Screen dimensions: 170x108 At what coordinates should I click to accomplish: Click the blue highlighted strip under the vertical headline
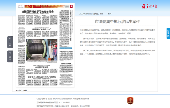click(x=66, y=48)
